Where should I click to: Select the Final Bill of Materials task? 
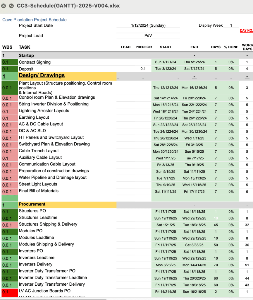click(x=39, y=191)
